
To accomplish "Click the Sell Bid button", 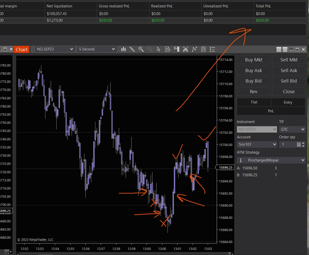I will (289, 81).
